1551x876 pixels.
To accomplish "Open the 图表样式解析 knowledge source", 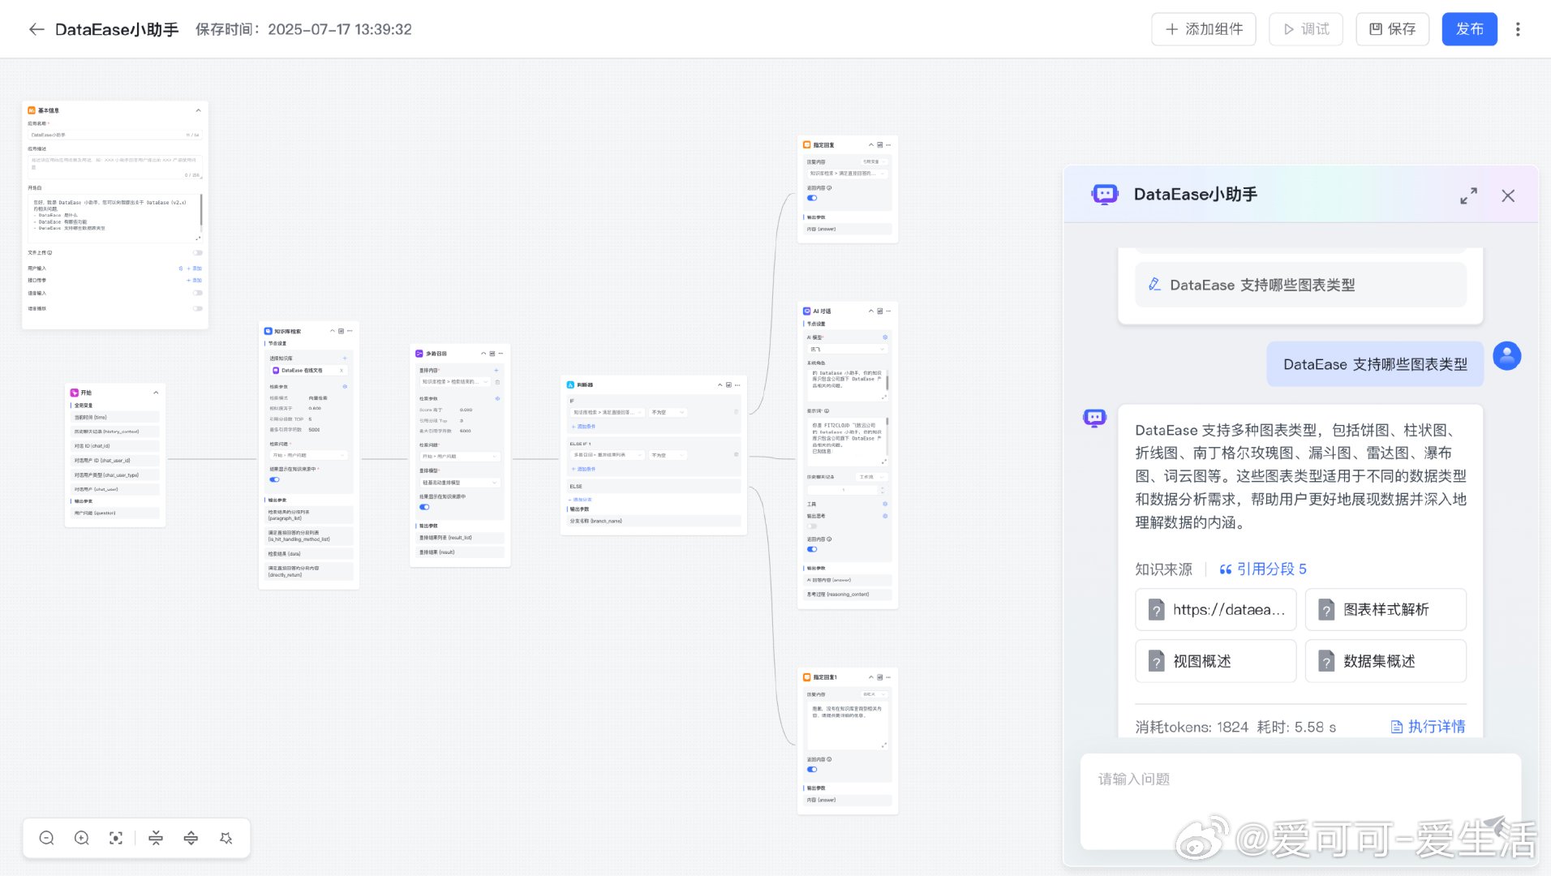I will [x=1386, y=610].
